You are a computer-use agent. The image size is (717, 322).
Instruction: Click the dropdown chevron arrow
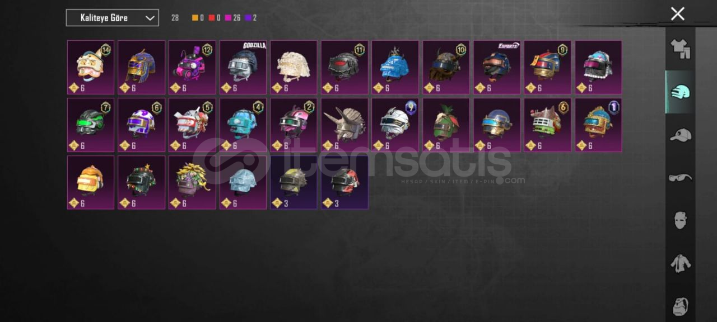click(x=150, y=18)
